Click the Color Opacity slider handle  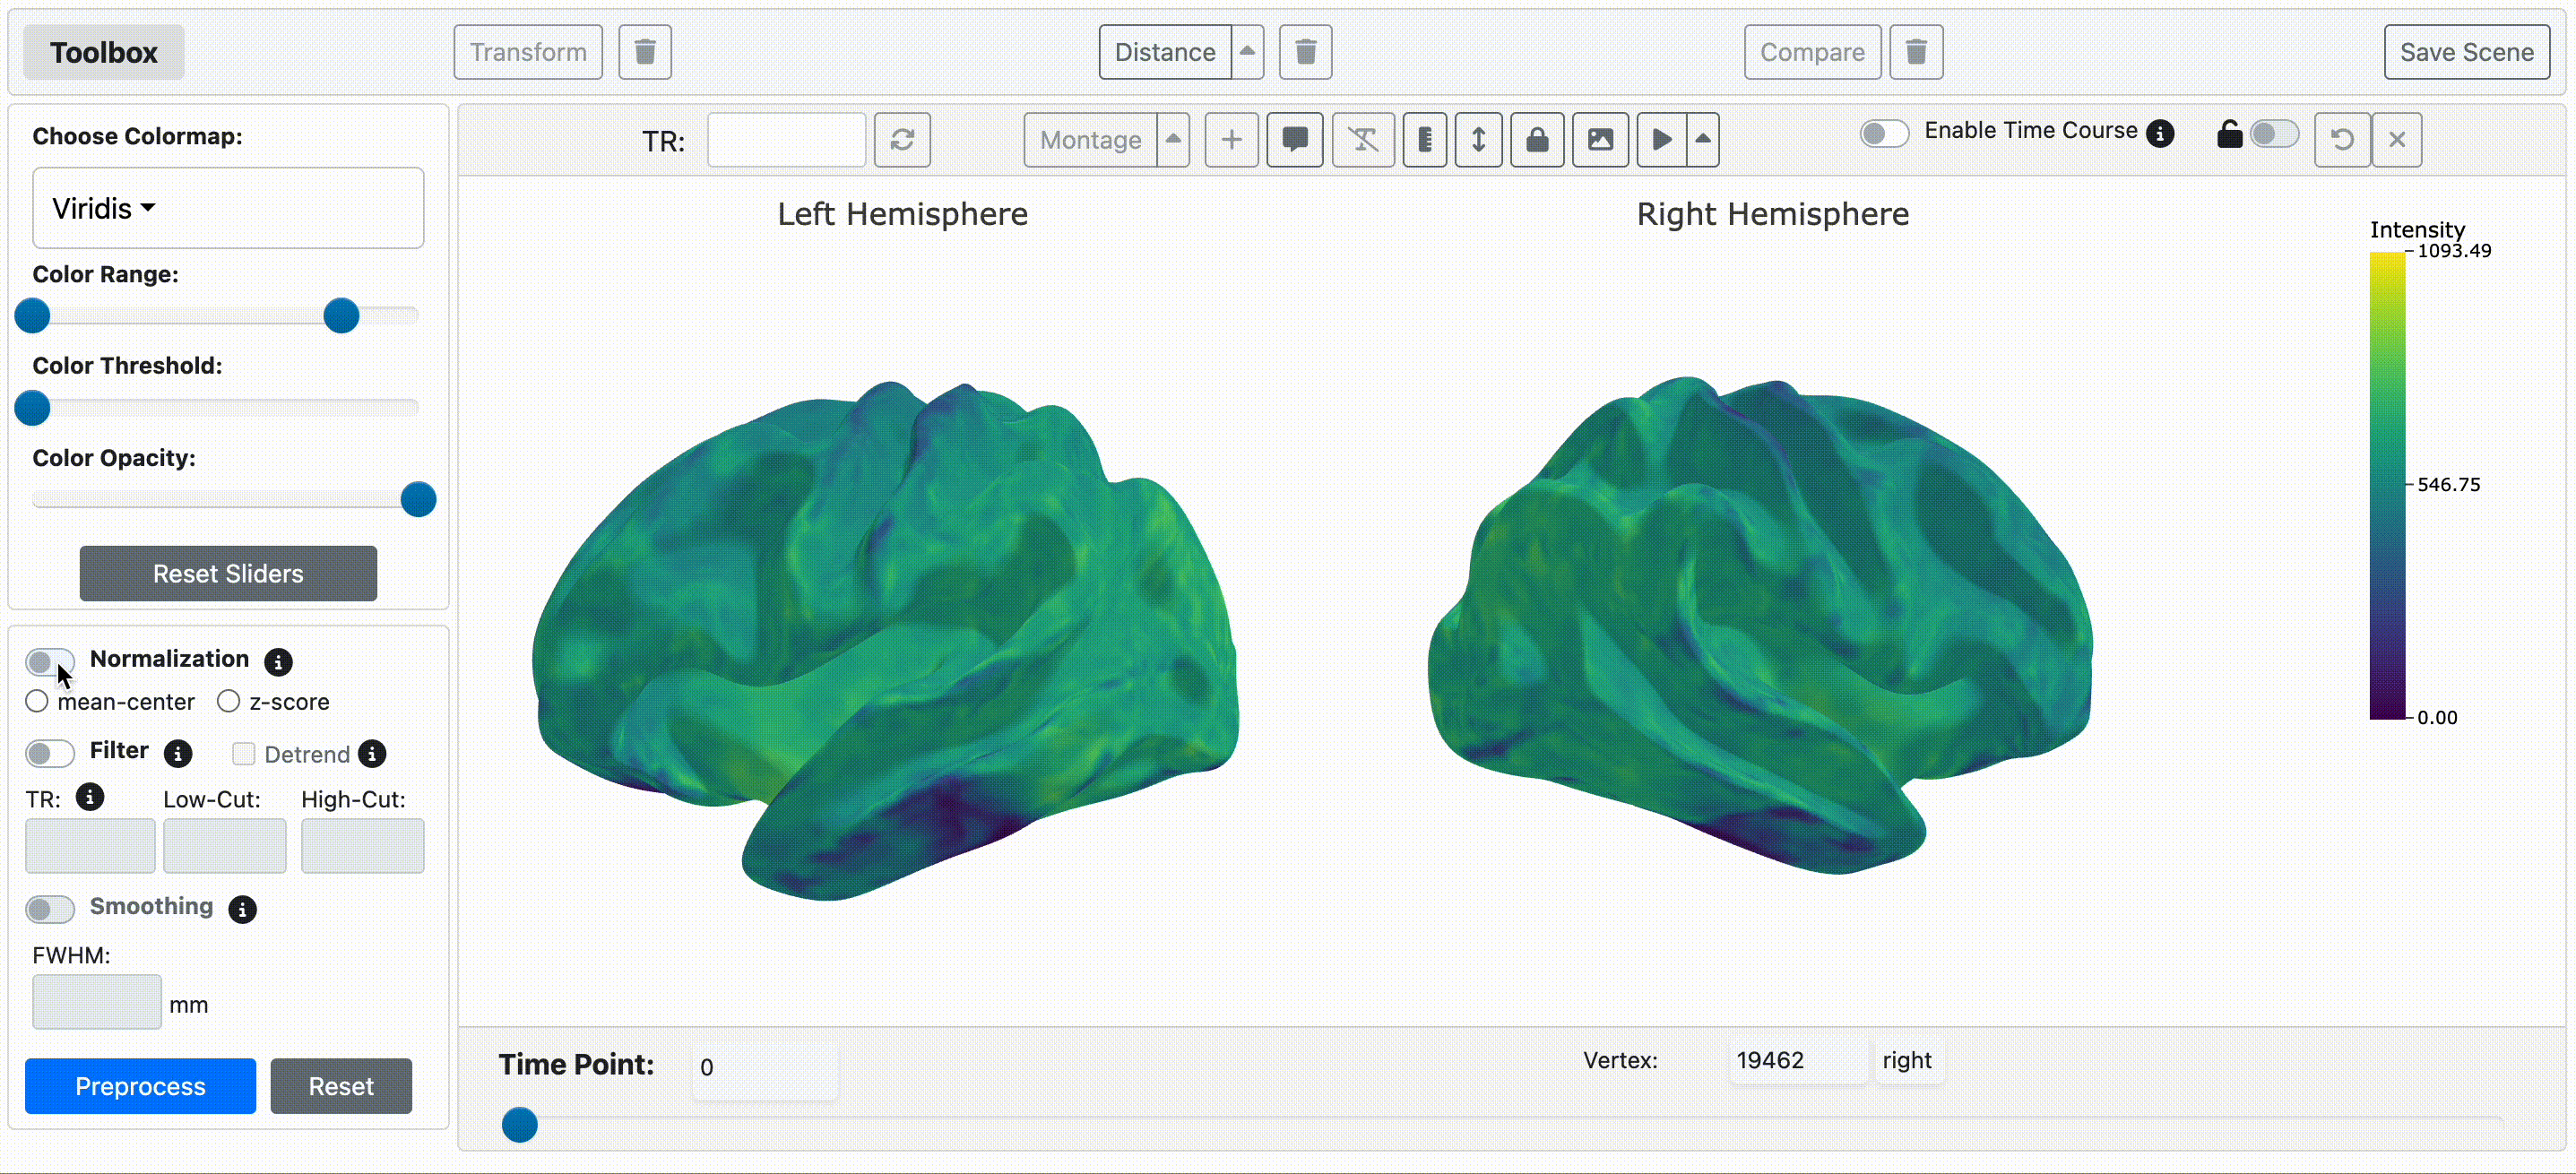(x=418, y=499)
